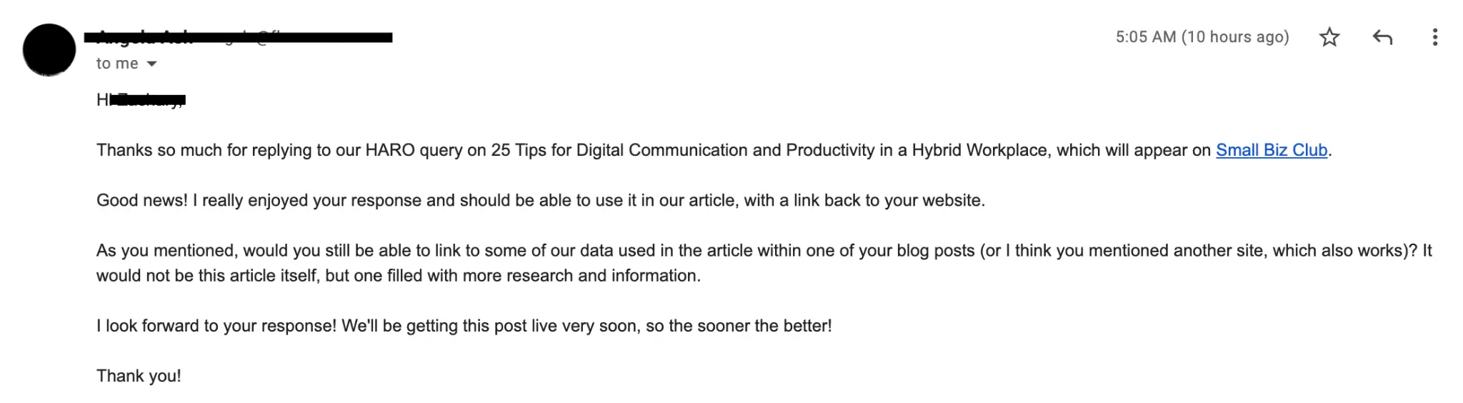Screen dimensions: 1463x403
Task: Click the "Thank you!" closing line
Action: pyautogui.click(x=139, y=376)
